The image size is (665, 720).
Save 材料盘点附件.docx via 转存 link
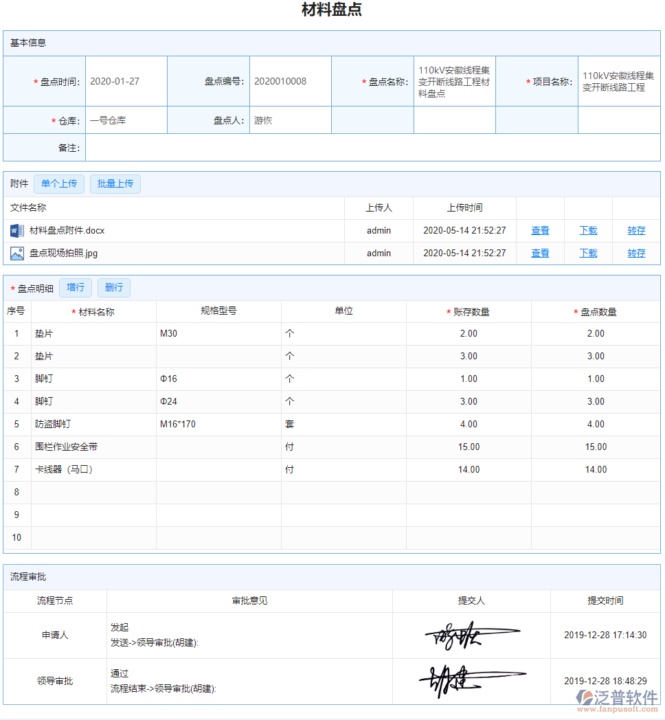point(636,231)
